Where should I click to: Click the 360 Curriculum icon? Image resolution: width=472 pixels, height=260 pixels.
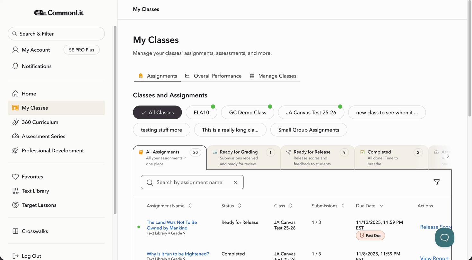15,122
